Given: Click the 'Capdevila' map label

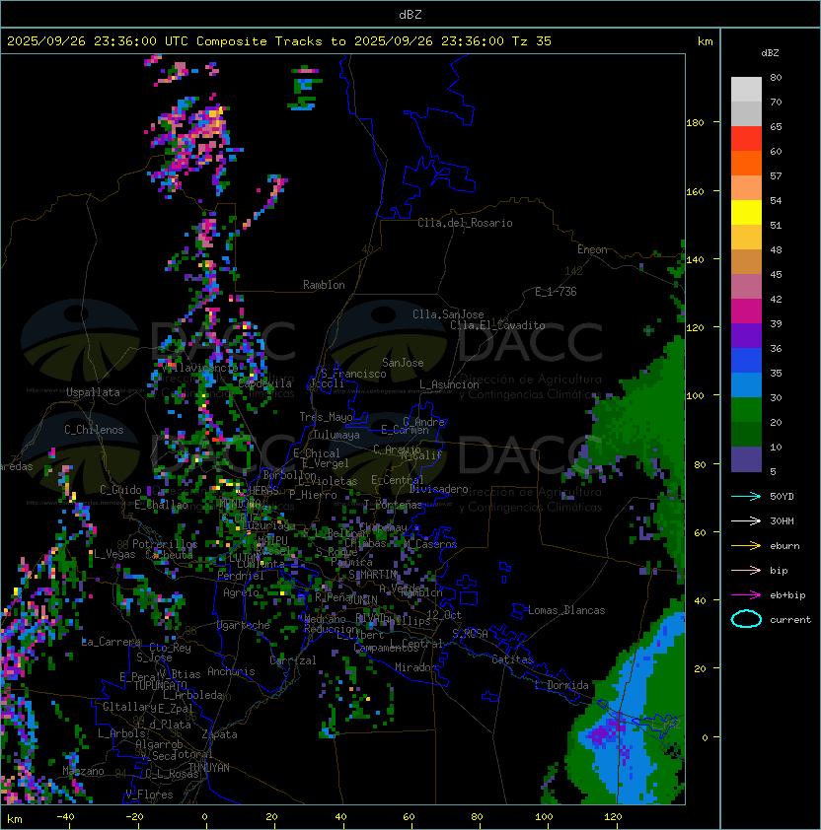Looking at the screenshot, I should 264,383.
